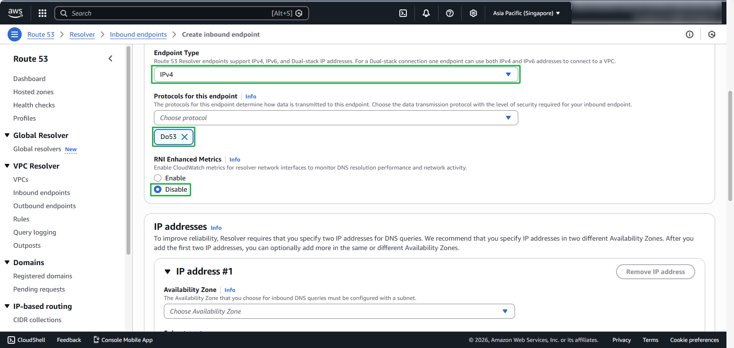Viewport: 734px width, 348px height.
Task: Collapse the IP address #1 section
Action: click(168, 272)
